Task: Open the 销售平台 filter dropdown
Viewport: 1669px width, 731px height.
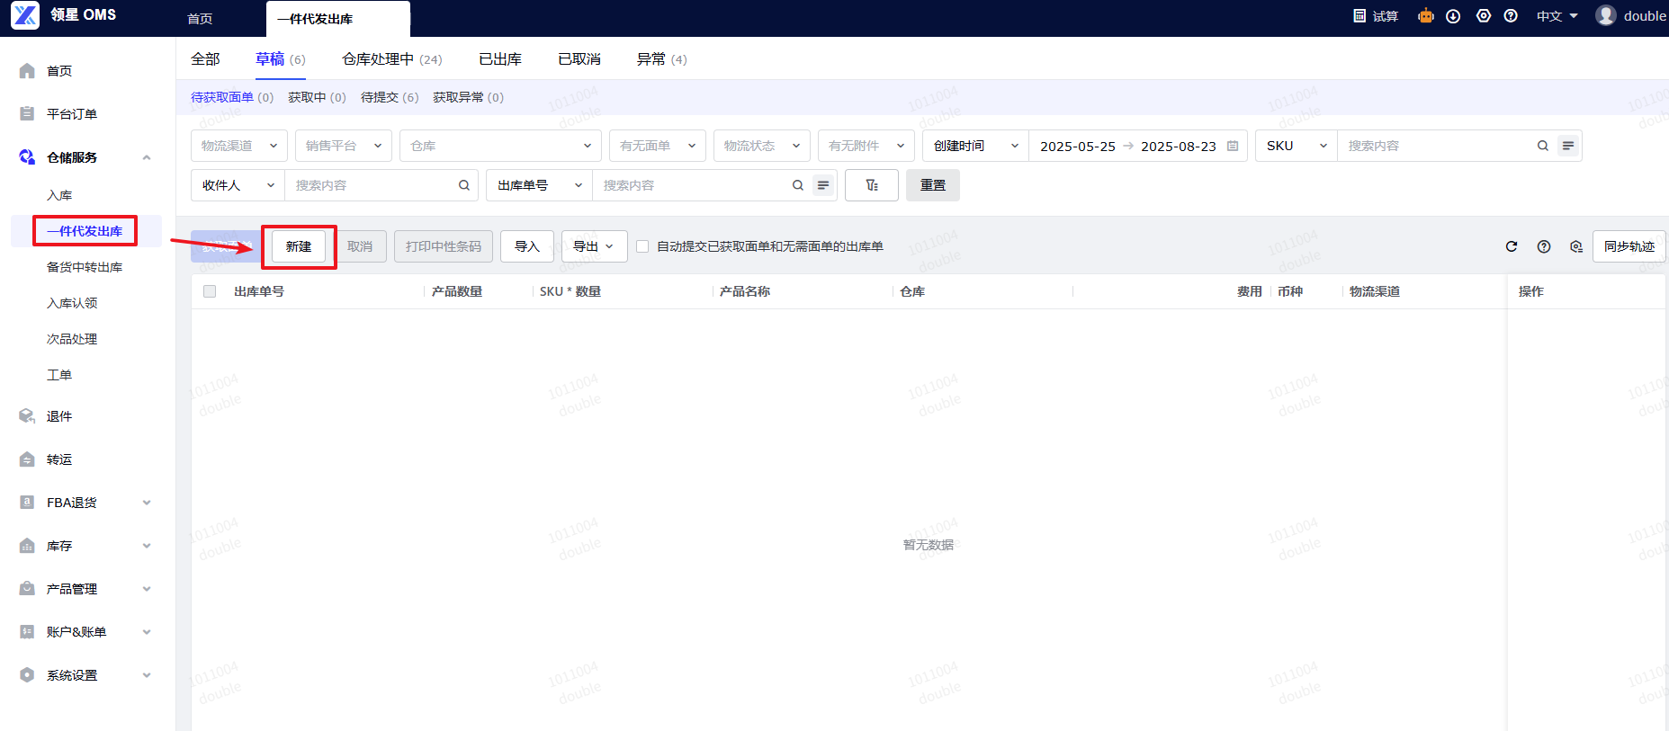Action: click(344, 146)
